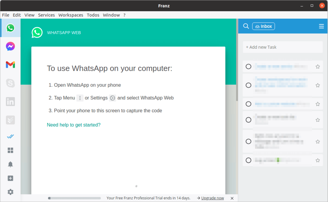
Task: Star the sixth task with green mark
Action: (318, 160)
